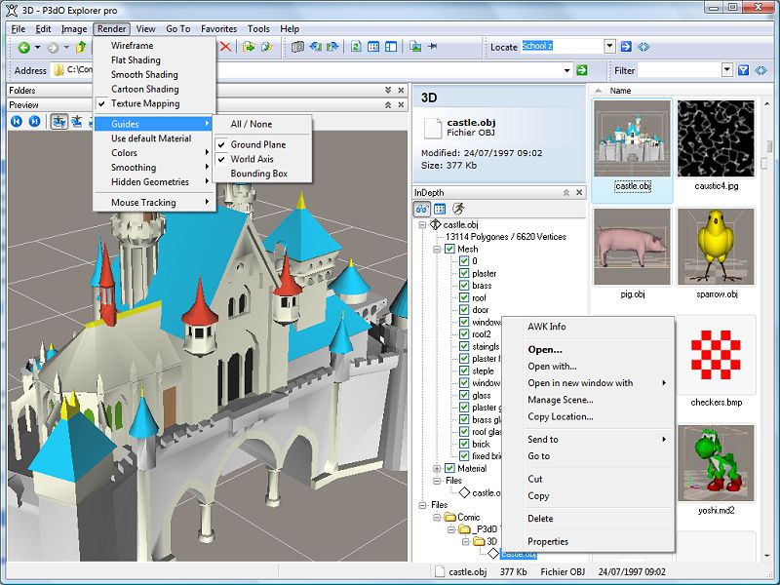Toggle the brick mesh checkbox

pyautogui.click(x=464, y=444)
